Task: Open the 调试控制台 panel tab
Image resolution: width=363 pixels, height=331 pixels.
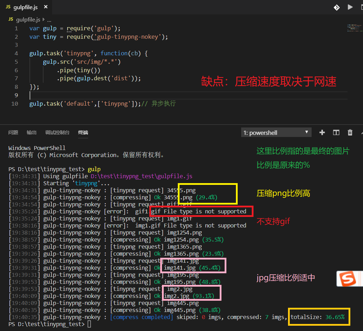Action: coord(57,132)
